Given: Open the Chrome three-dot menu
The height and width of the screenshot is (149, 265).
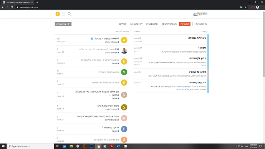Looking at the screenshot, I should [x=262, y=7].
